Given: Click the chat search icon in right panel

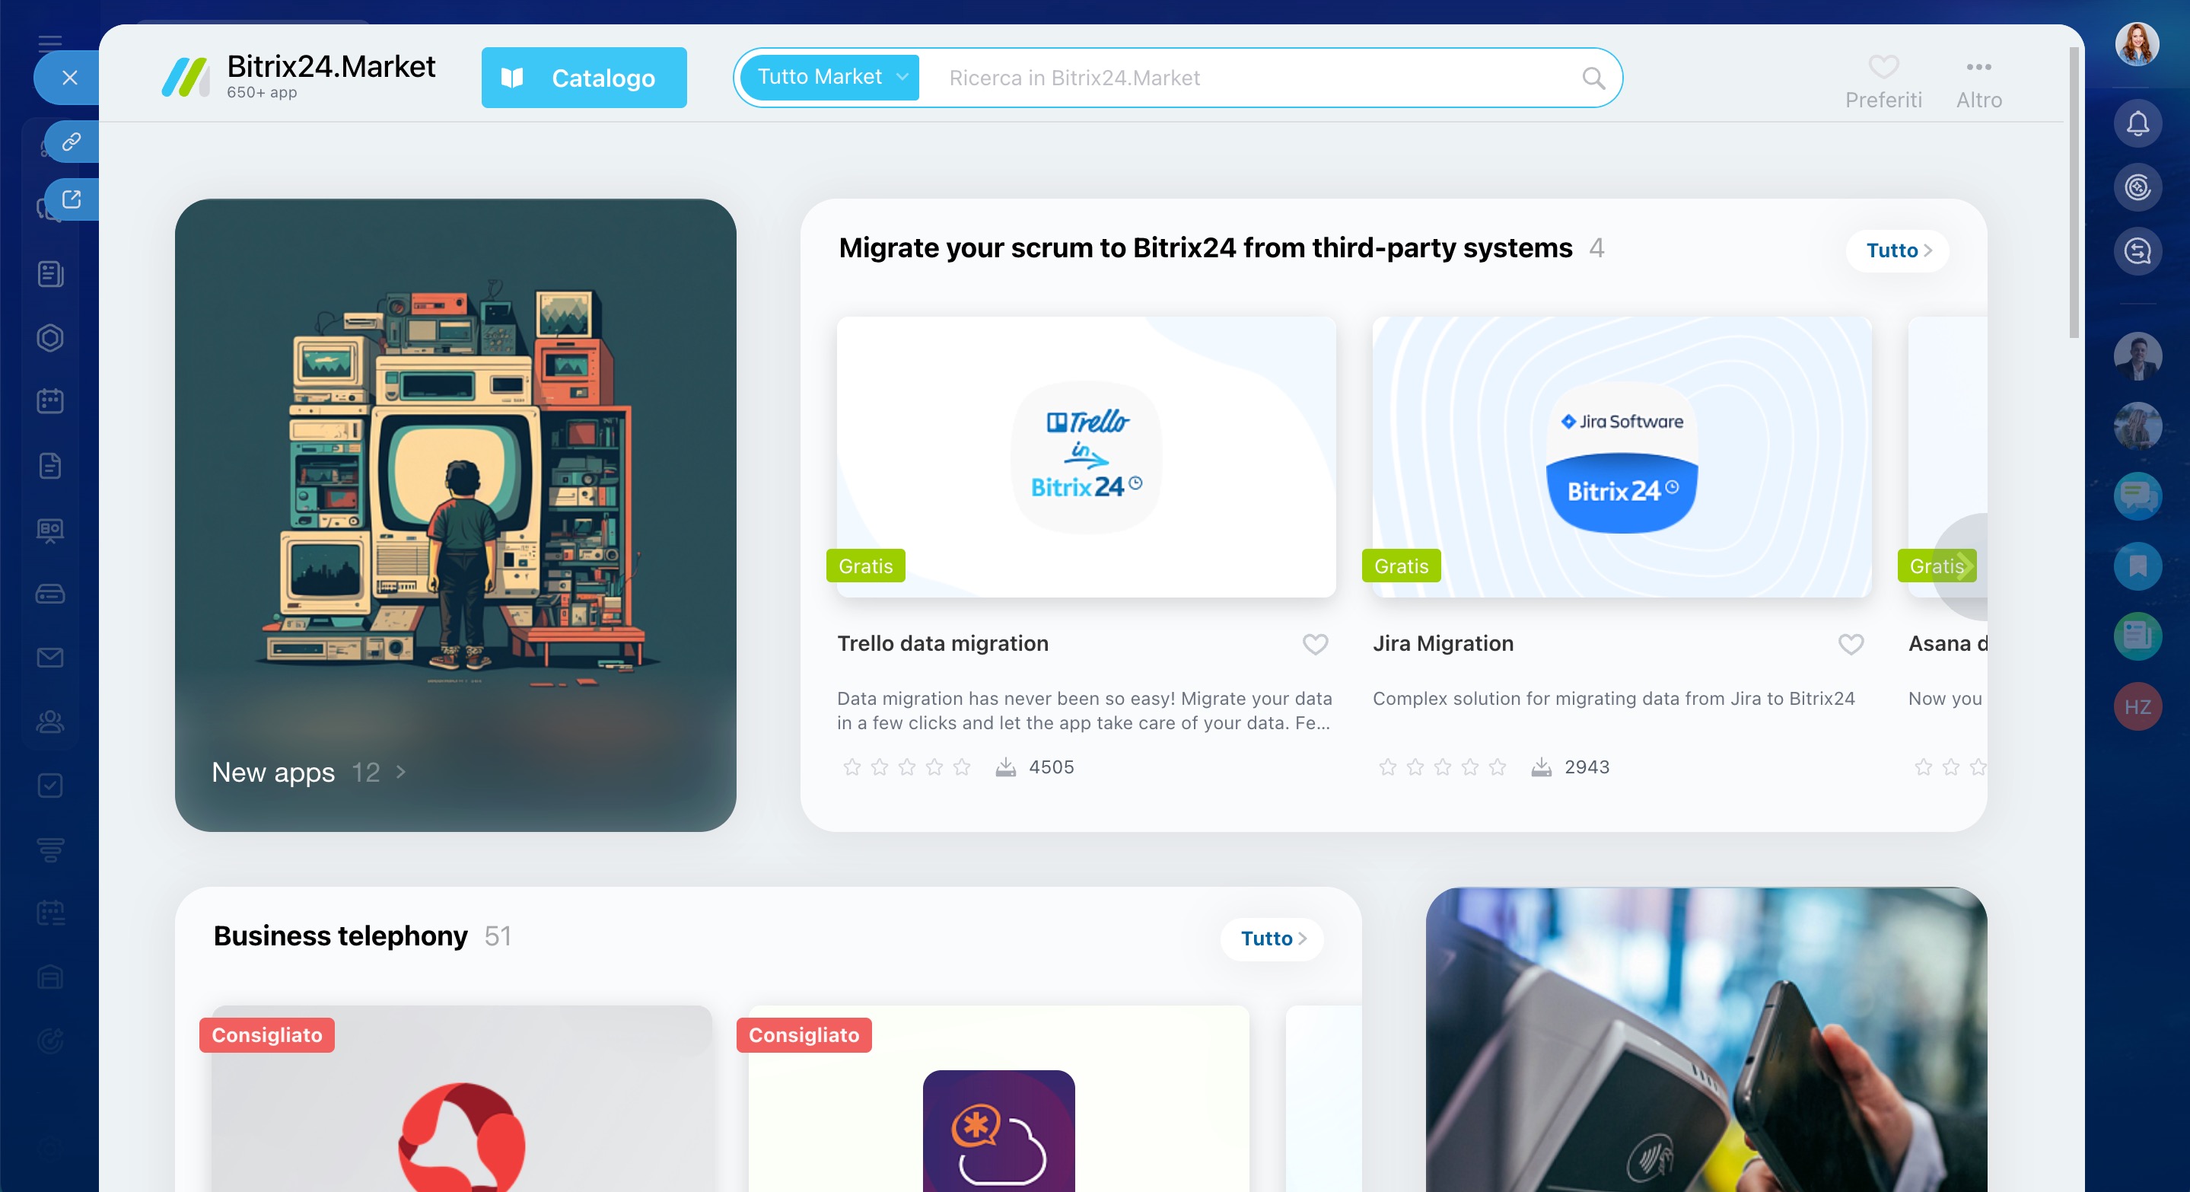Looking at the screenshot, I should coord(2137,251).
